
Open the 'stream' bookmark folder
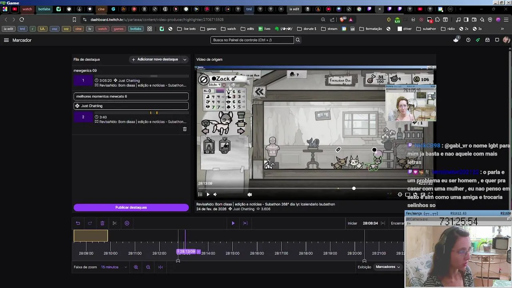pyautogui.click(x=329, y=29)
